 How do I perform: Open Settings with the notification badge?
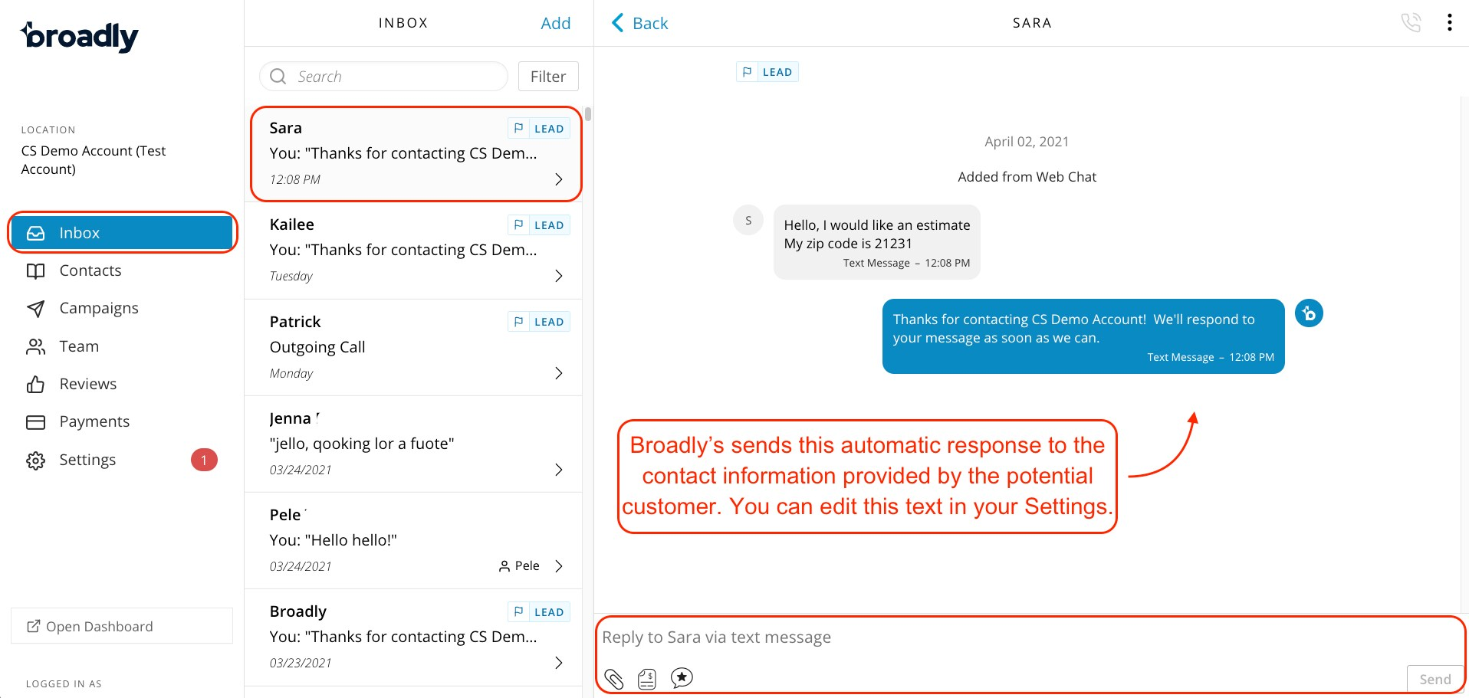coord(87,459)
